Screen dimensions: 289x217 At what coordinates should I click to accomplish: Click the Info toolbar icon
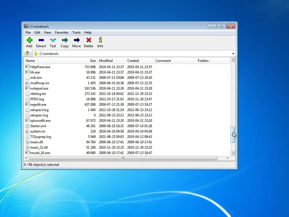[100, 40]
